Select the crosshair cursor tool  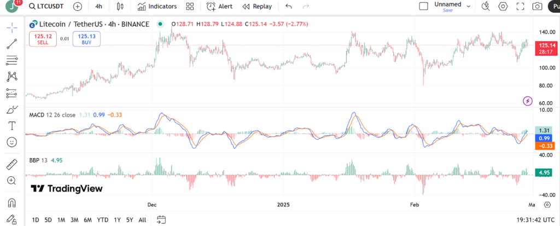tap(12, 27)
